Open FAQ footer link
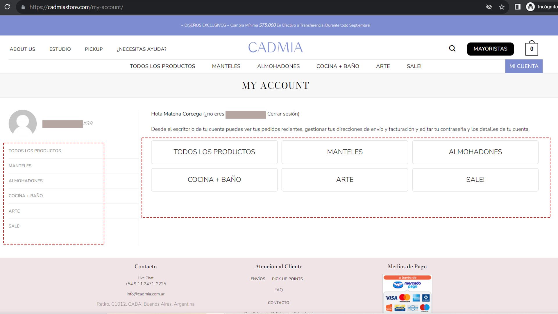 [278, 290]
